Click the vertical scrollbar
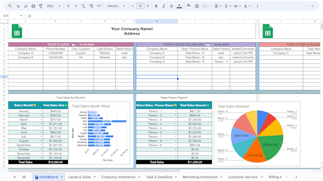The height and width of the screenshot is (181, 323). coord(322,27)
